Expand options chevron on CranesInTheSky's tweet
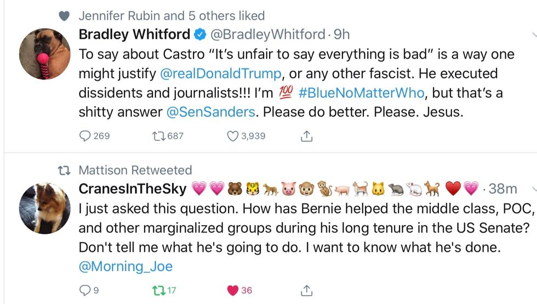The image size is (537, 304). [533, 189]
